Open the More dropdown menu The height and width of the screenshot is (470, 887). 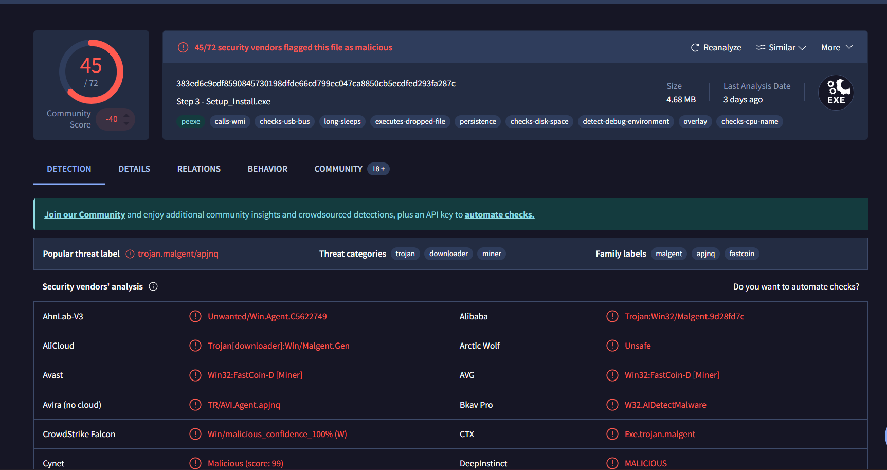pos(837,47)
